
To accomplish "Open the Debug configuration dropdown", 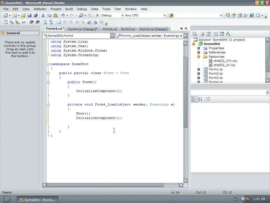I will pos(122,15).
